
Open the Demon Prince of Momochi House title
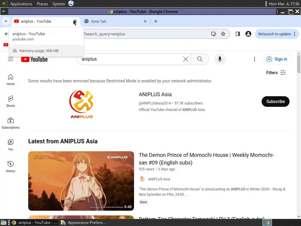tap(206, 159)
